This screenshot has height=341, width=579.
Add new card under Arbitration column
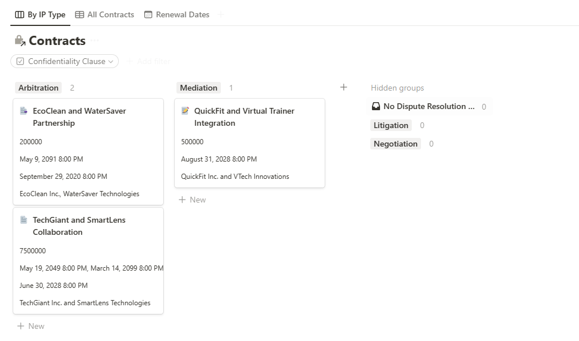(31, 326)
